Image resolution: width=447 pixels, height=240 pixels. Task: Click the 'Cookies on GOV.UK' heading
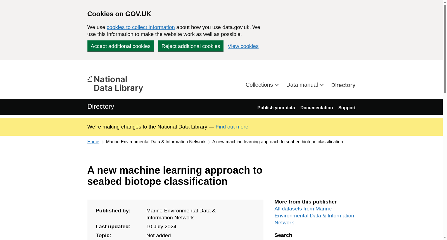click(x=119, y=14)
